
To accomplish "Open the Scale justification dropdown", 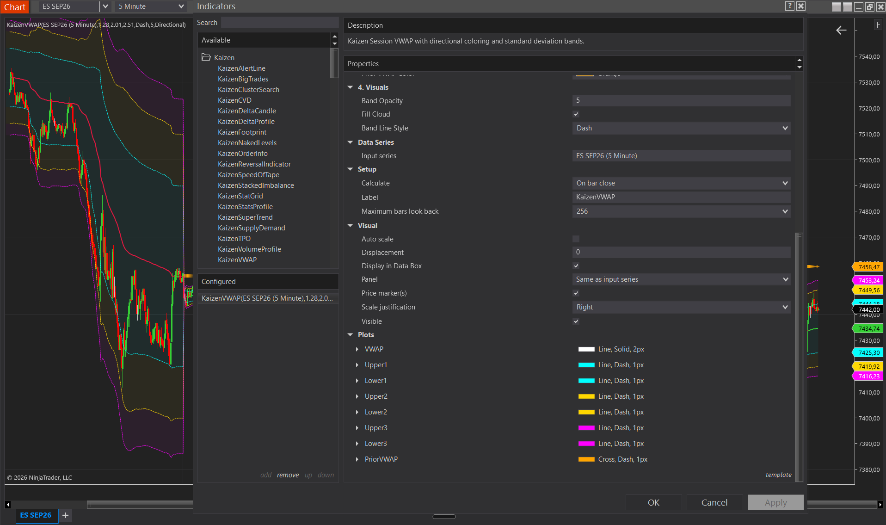I will [682, 307].
